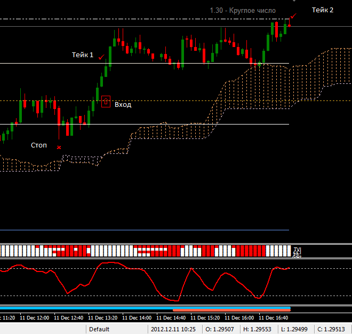Click the 11 Dec 13:20 time axis label
Screen dimensions: 352x334
(102, 318)
